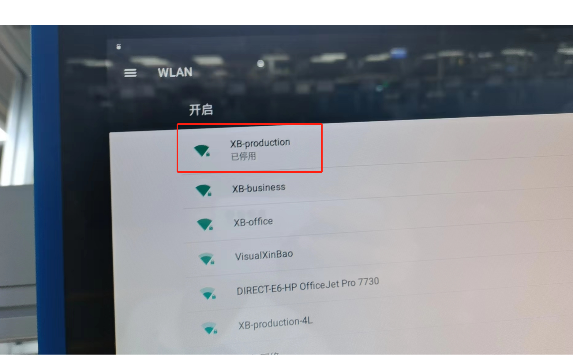This screenshot has width=573, height=361.
Task: Pick the XB-production-4L network name
Action: pyautogui.click(x=275, y=323)
